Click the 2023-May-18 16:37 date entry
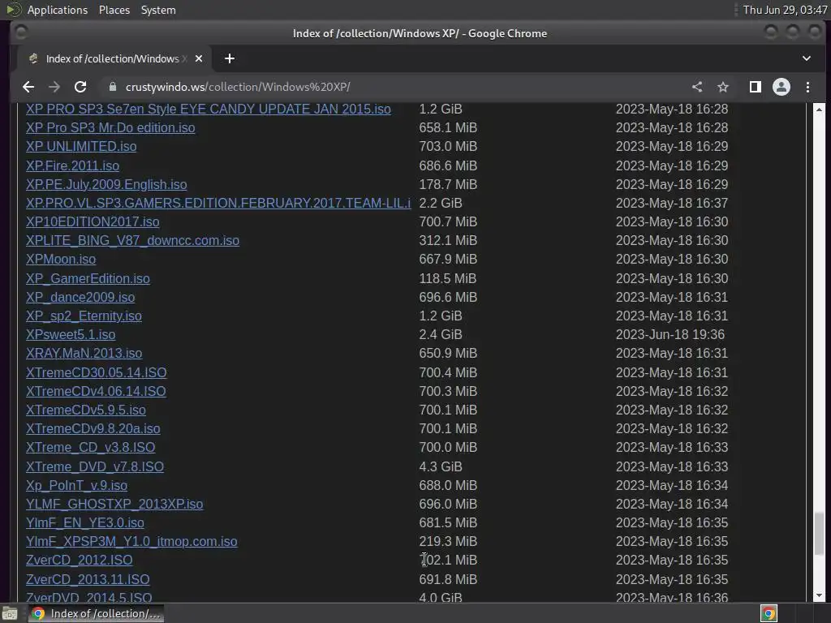The image size is (831, 623). pyautogui.click(x=671, y=203)
